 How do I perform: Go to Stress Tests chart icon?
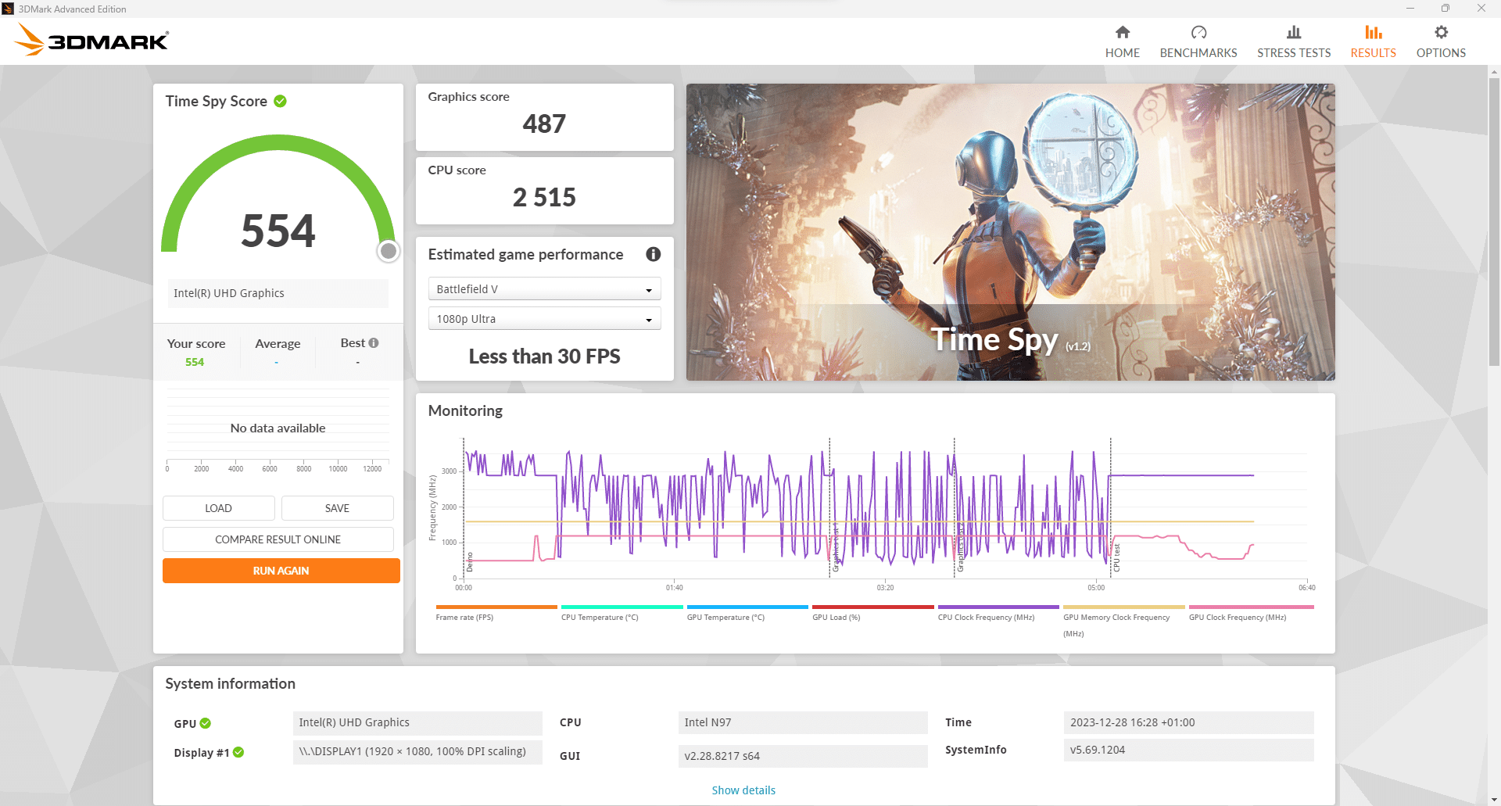pos(1293,32)
